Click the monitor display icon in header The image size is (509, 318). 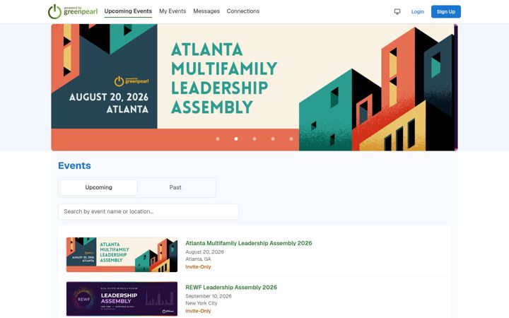click(397, 12)
